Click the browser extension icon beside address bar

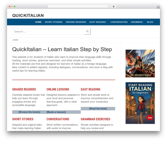pyautogui.click(x=114, y=6)
